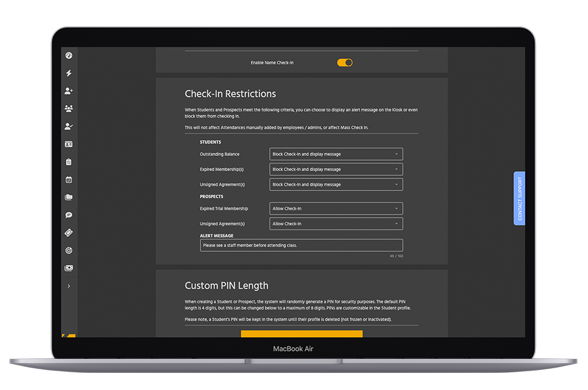Click the tag icon in sidebar
Image resolution: width=588 pixels, height=390 pixels.
pyautogui.click(x=69, y=232)
